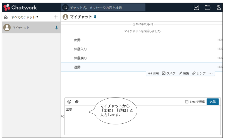This screenshot has width=225, height=140.
Task: Click the plus icon to add chat
Action: [x=56, y=17]
